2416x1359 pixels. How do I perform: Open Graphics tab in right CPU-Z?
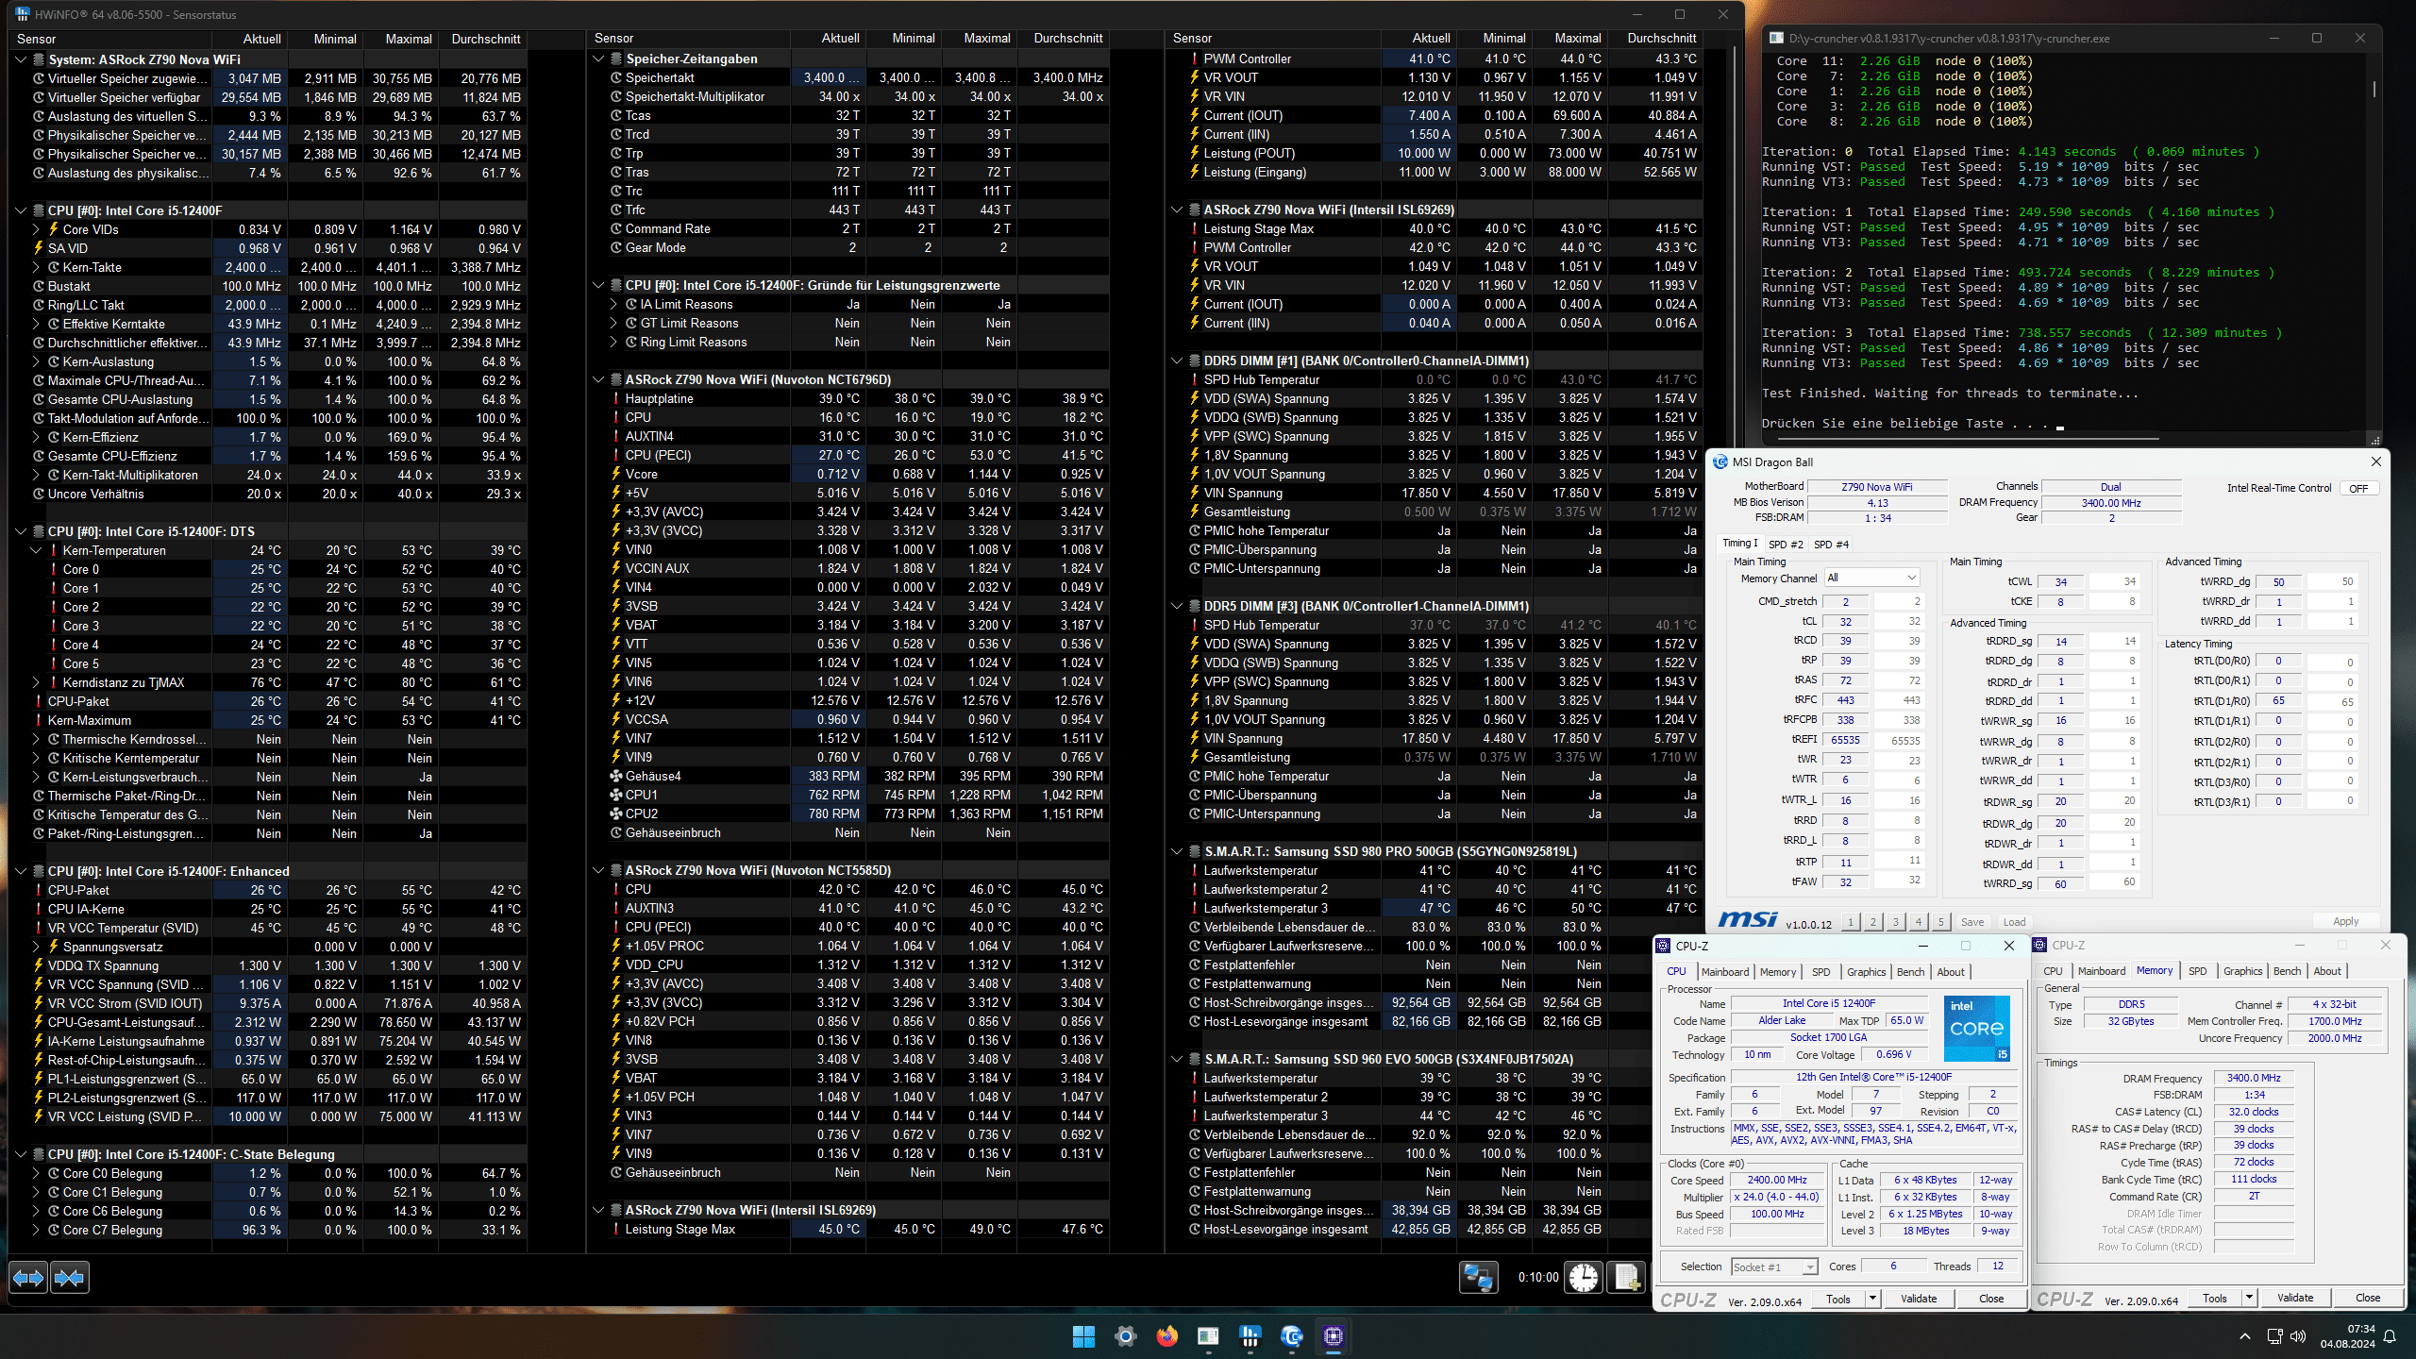(x=2243, y=971)
